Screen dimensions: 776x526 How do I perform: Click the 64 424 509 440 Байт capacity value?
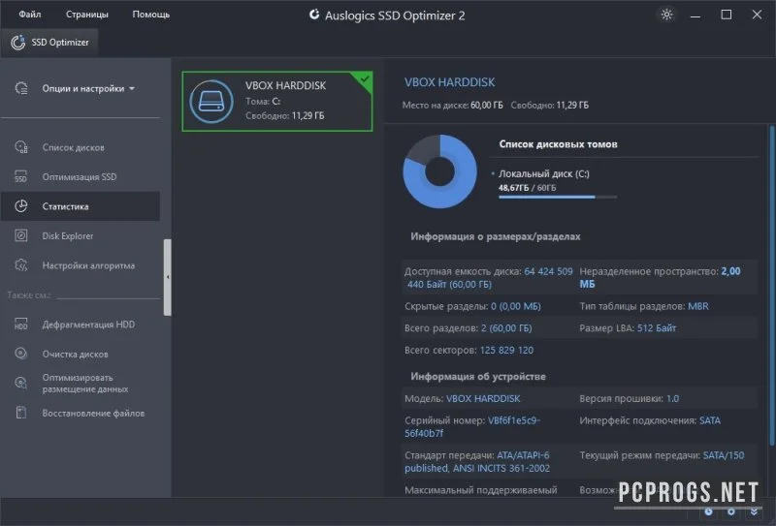coord(489,278)
